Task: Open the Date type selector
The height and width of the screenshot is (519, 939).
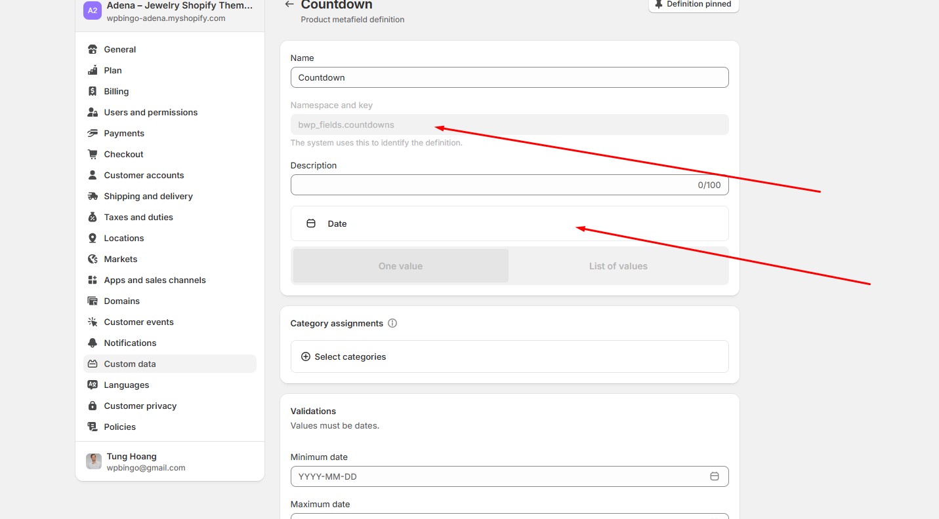Action: (509, 223)
